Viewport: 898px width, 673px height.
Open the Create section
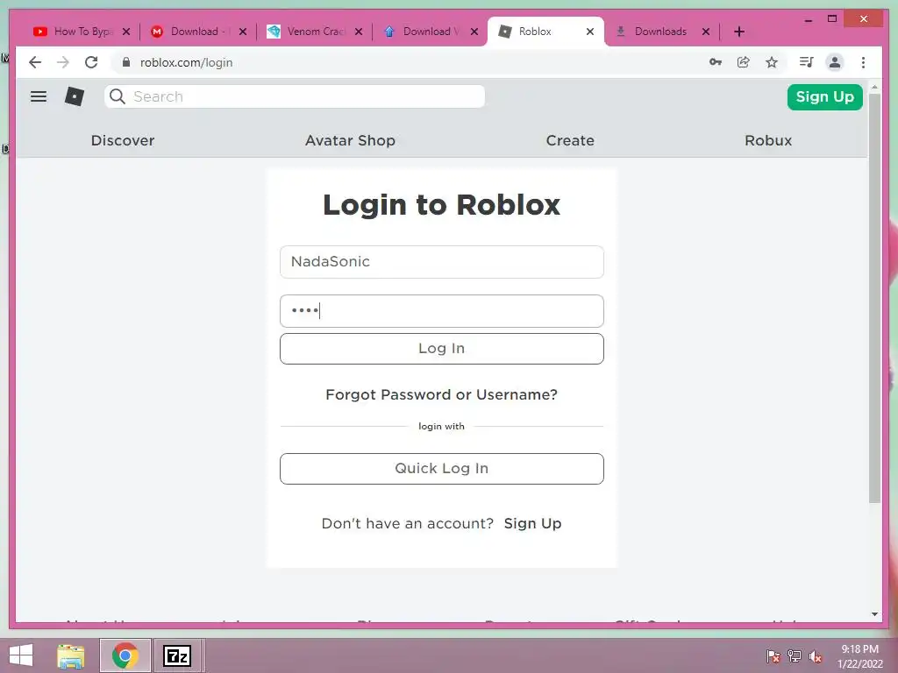[x=570, y=140]
